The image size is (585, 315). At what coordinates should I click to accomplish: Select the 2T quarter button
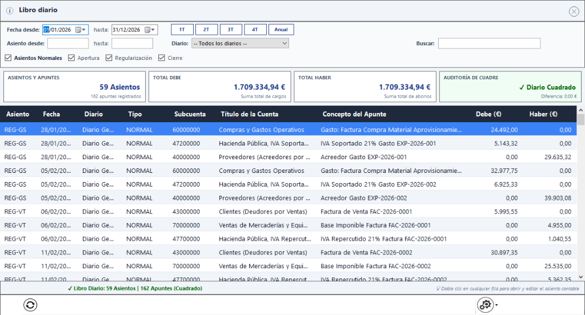tap(206, 30)
